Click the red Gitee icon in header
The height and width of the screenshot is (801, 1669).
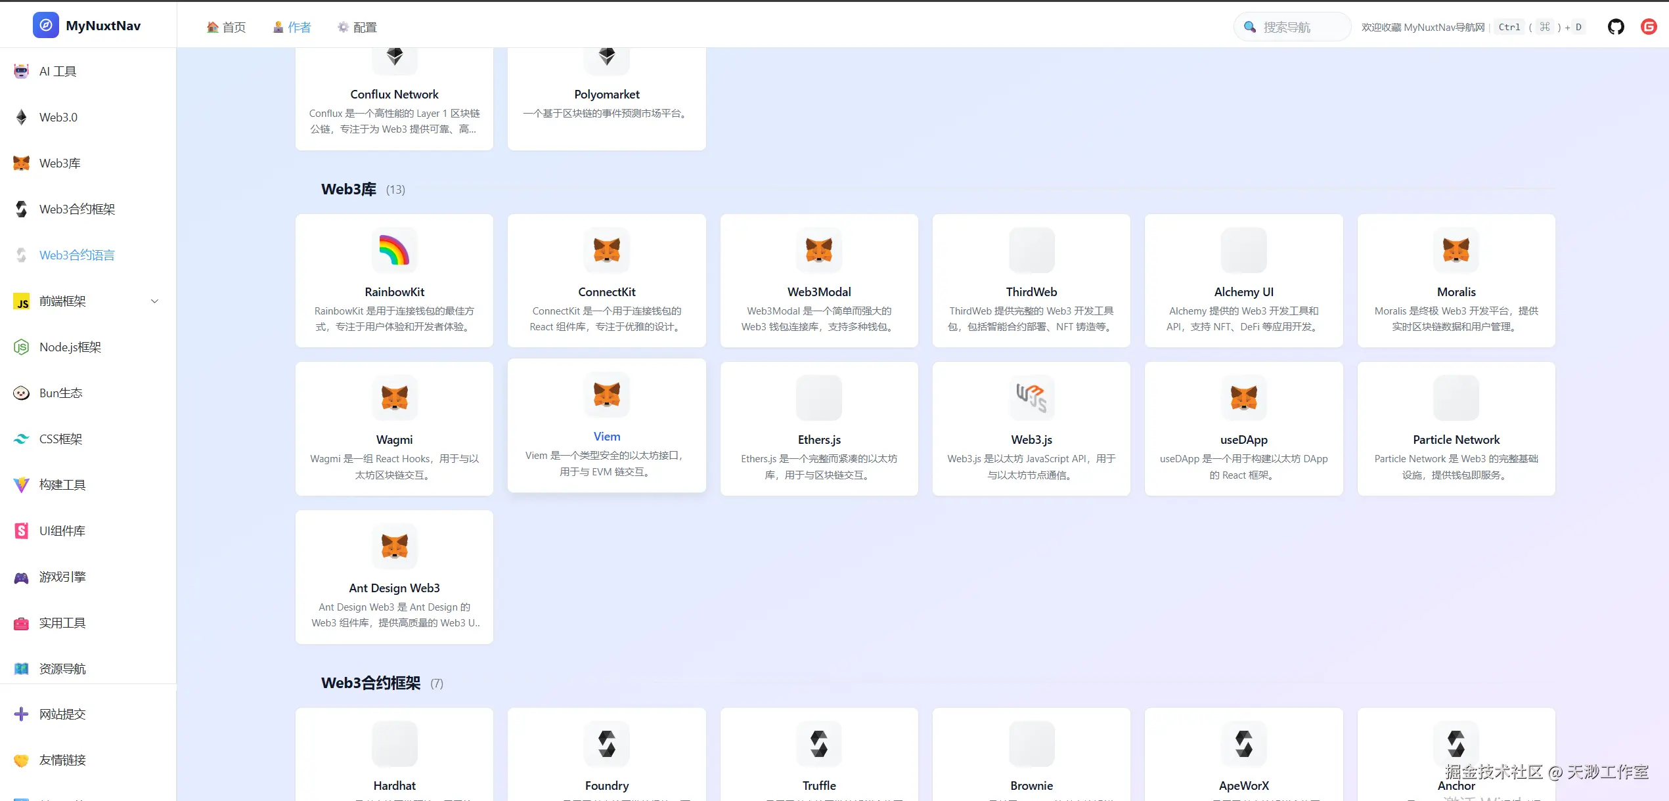1649,27
